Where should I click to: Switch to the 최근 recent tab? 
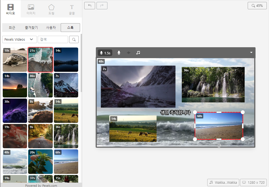[x=12, y=28]
